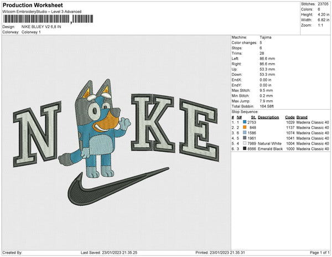Select thread code 1137
Screen dimensions: 332x257
pyautogui.click(x=290, y=127)
